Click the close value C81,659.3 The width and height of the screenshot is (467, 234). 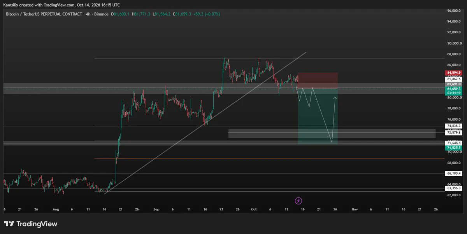(x=183, y=14)
